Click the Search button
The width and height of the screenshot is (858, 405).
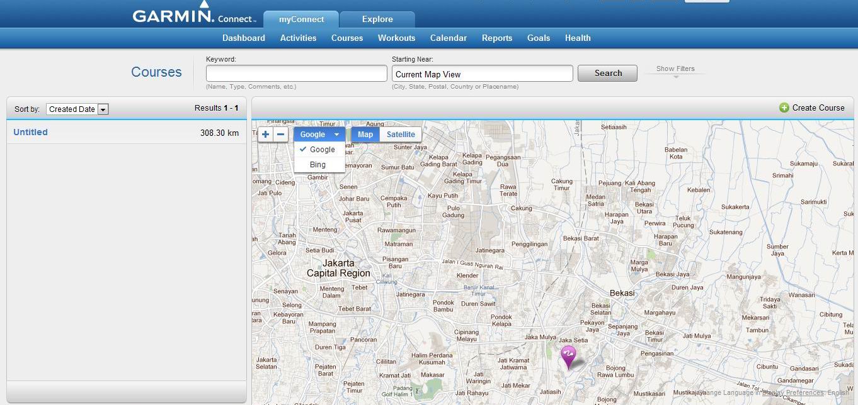[x=607, y=73]
